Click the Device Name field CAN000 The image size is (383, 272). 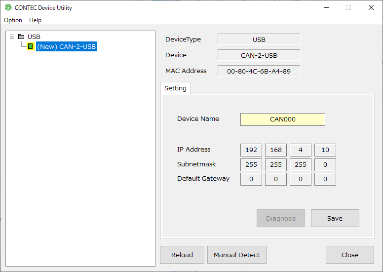coord(283,119)
